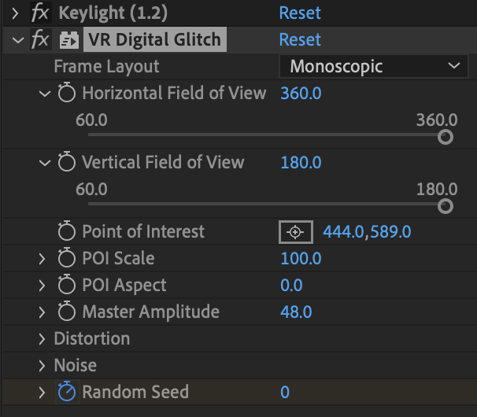Image resolution: width=477 pixels, height=417 pixels.
Task: Click the Horizontal Field of View slider handle
Action: tap(445, 137)
